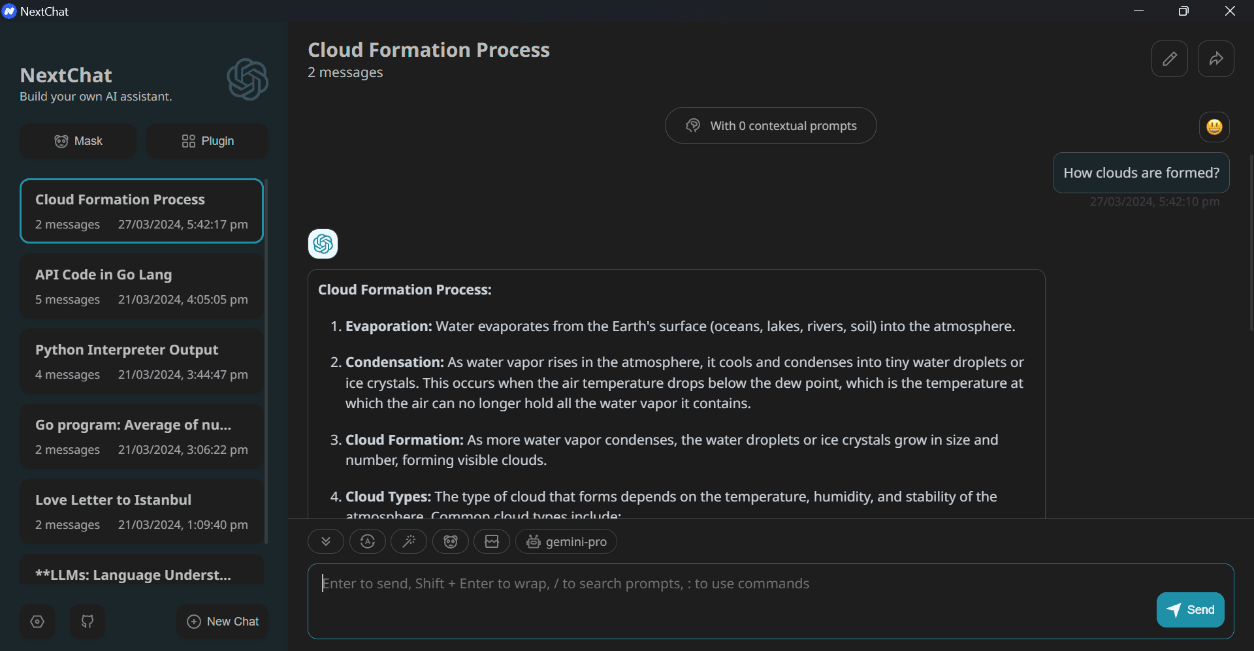The height and width of the screenshot is (651, 1254).
Task: Open the API Code in Go Lang chat
Action: click(x=142, y=286)
